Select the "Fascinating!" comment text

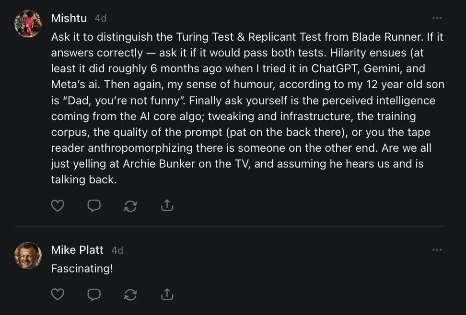[x=82, y=269]
